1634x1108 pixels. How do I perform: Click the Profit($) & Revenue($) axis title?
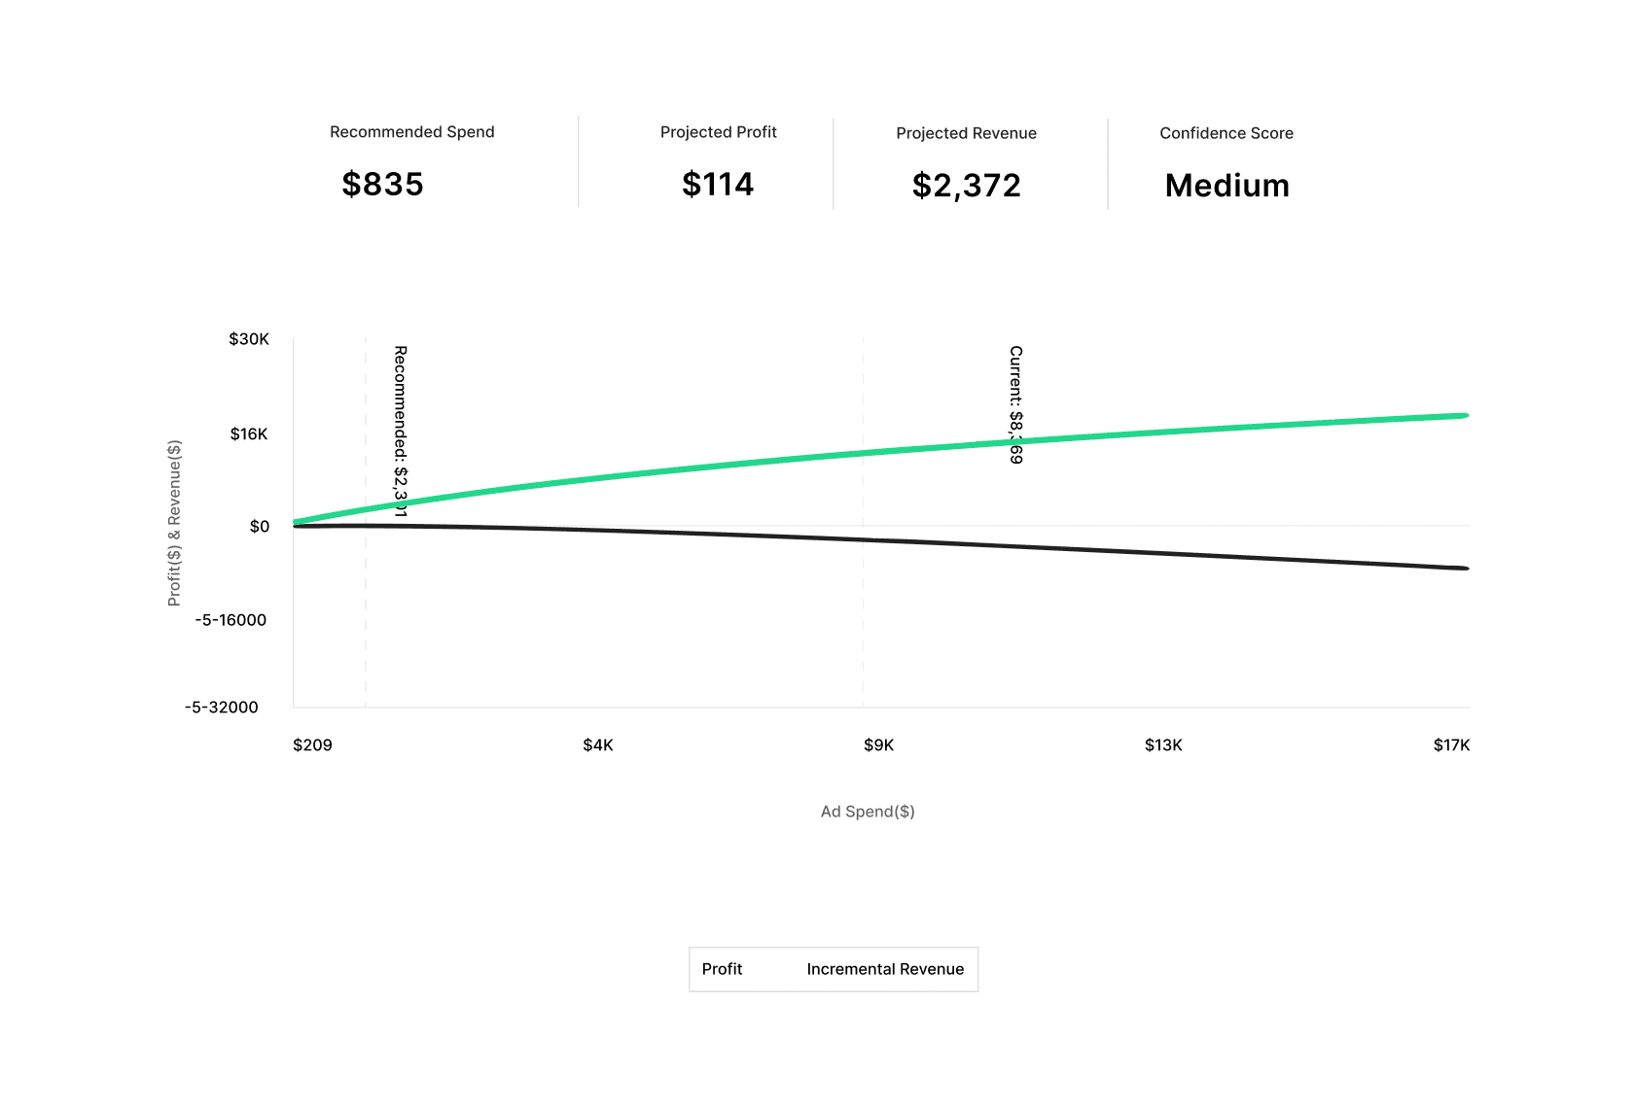175,523
